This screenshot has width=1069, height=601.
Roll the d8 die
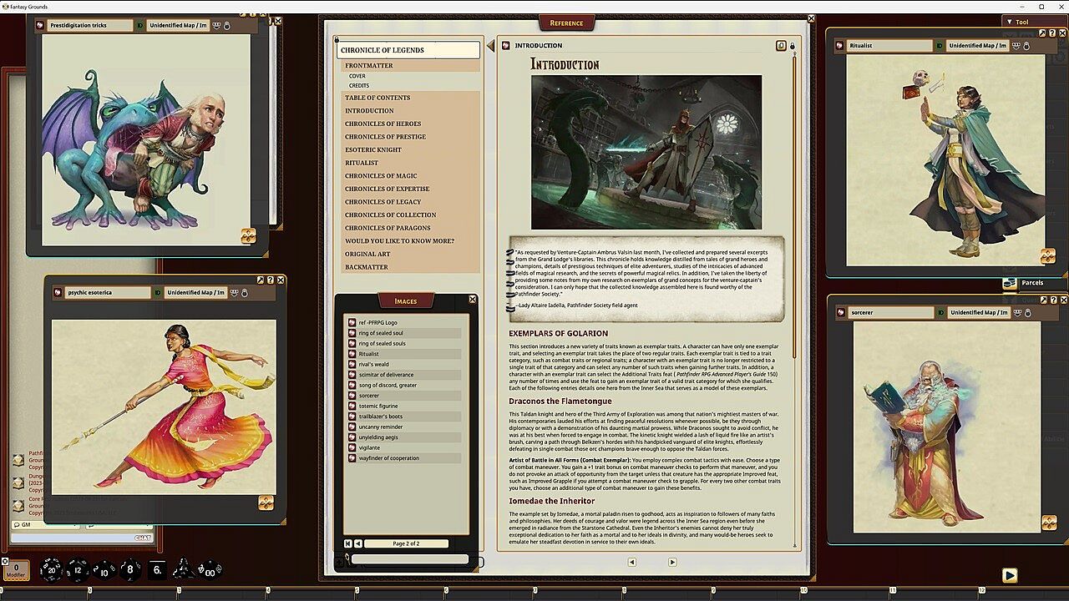[130, 570]
